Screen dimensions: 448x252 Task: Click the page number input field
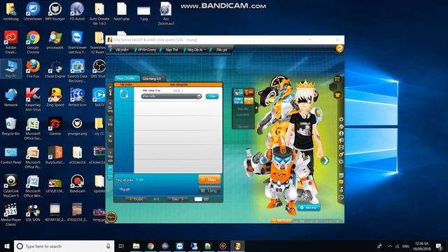(198, 199)
